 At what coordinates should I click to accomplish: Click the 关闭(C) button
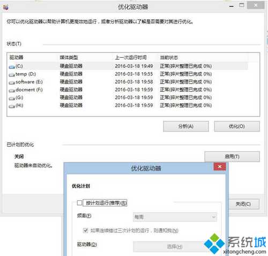(x=243, y=204)
